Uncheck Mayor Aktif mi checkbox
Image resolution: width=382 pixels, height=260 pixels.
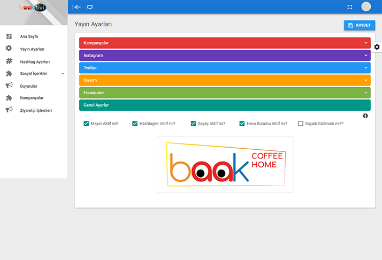(x=86, y=123)
